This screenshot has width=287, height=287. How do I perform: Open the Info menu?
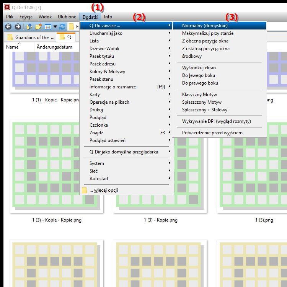tap(108, 17)
